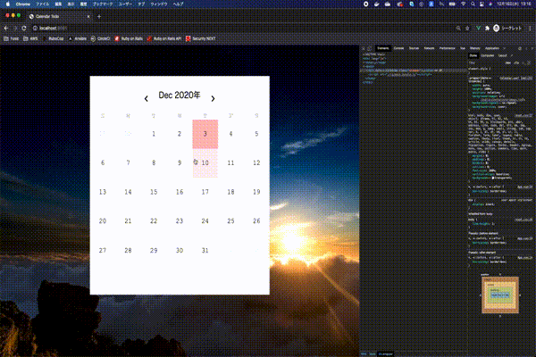Open a new browser tab with plus
The width and height of the screenshot is (536, 357).
coord(99,16)
